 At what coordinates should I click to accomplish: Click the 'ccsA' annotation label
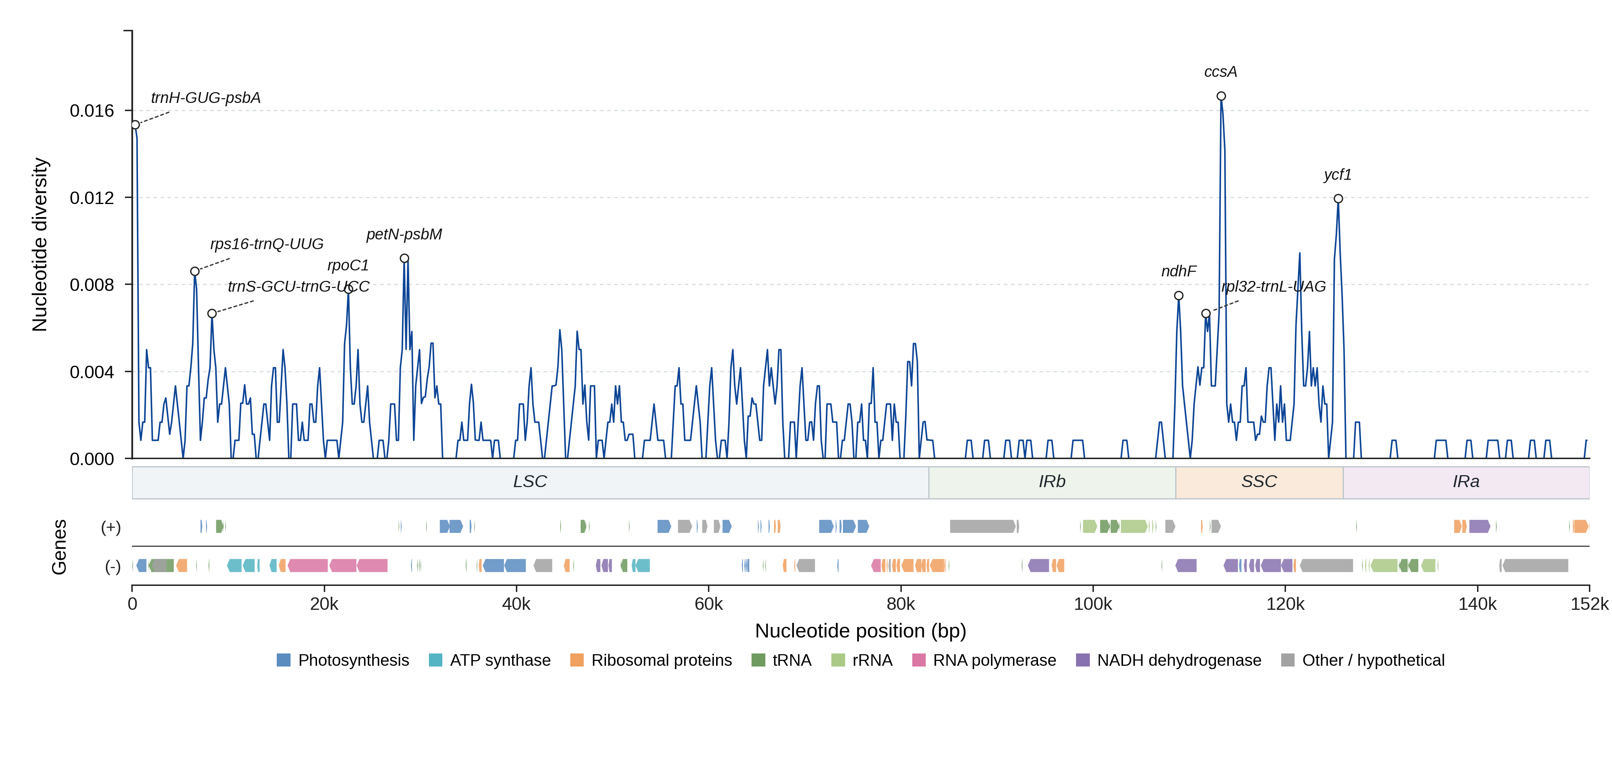(x=1220, y=72)
